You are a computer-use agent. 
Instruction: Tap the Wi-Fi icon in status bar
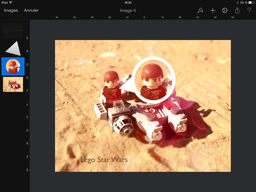pyautogui.click(x=11, y=2)
